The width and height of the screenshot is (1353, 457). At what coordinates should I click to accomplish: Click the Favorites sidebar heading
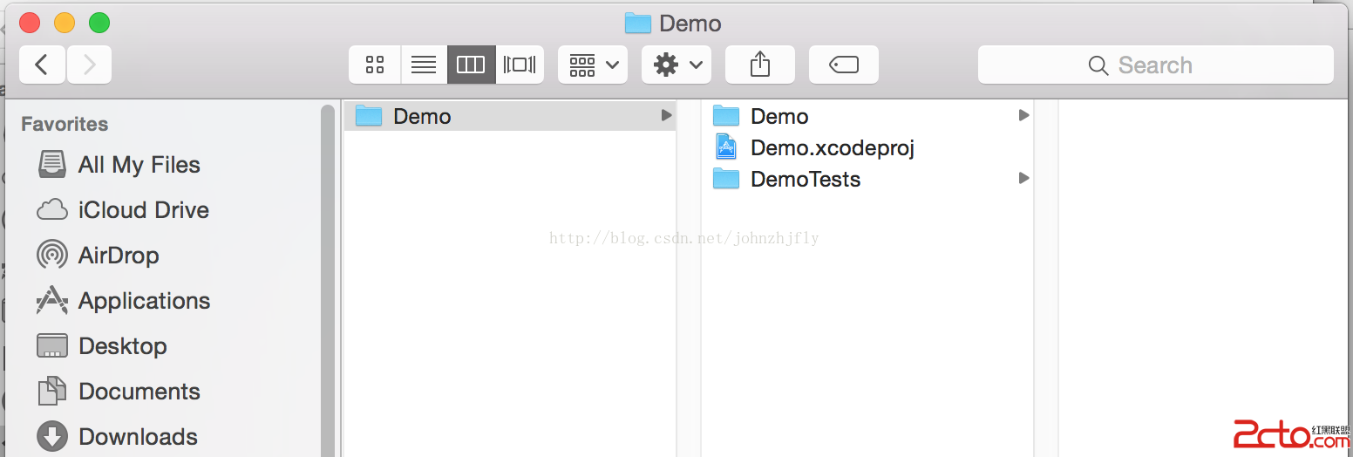[x=65, y=124]
